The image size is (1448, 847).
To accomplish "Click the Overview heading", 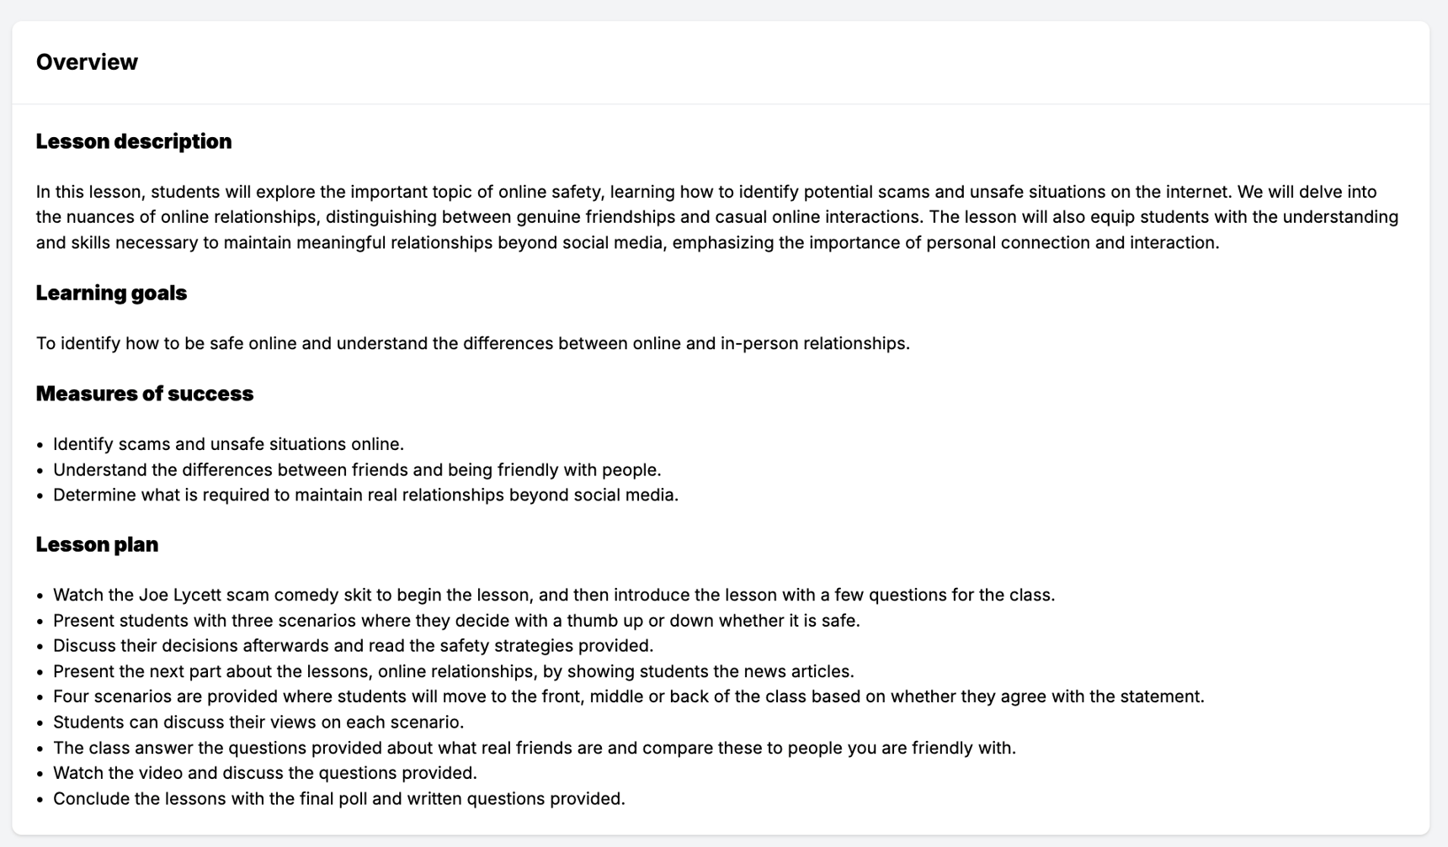I will click(x=87, y=62).
